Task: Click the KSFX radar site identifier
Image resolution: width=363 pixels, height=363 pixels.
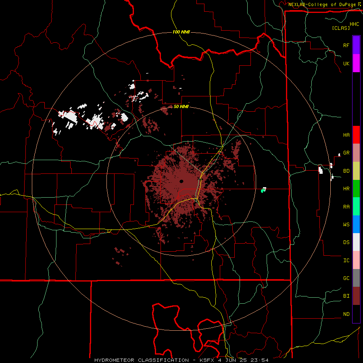Action: click(x=207, y=360)
